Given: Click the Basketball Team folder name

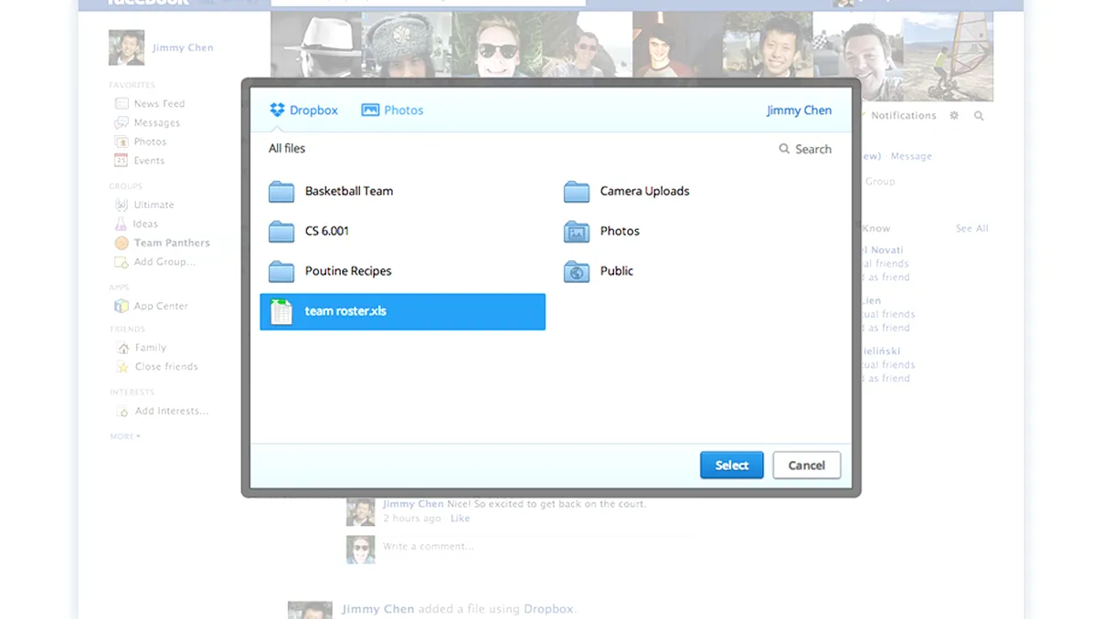Looking at the screenshot, I should (349, 192).
